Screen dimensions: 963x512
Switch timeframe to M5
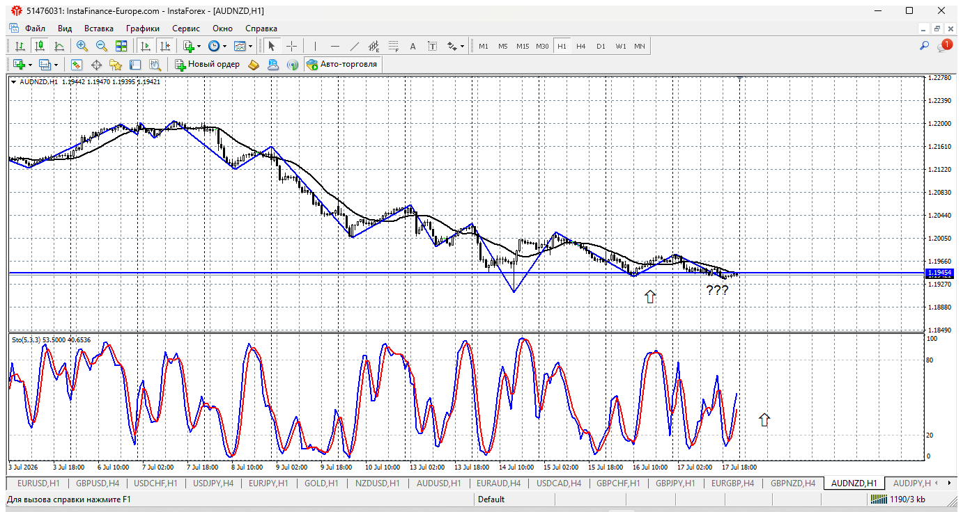point(503,46)
